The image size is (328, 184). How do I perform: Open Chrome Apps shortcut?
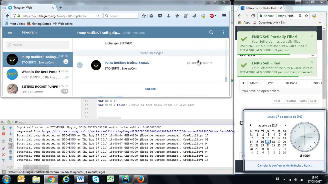(x=244, y=22)
